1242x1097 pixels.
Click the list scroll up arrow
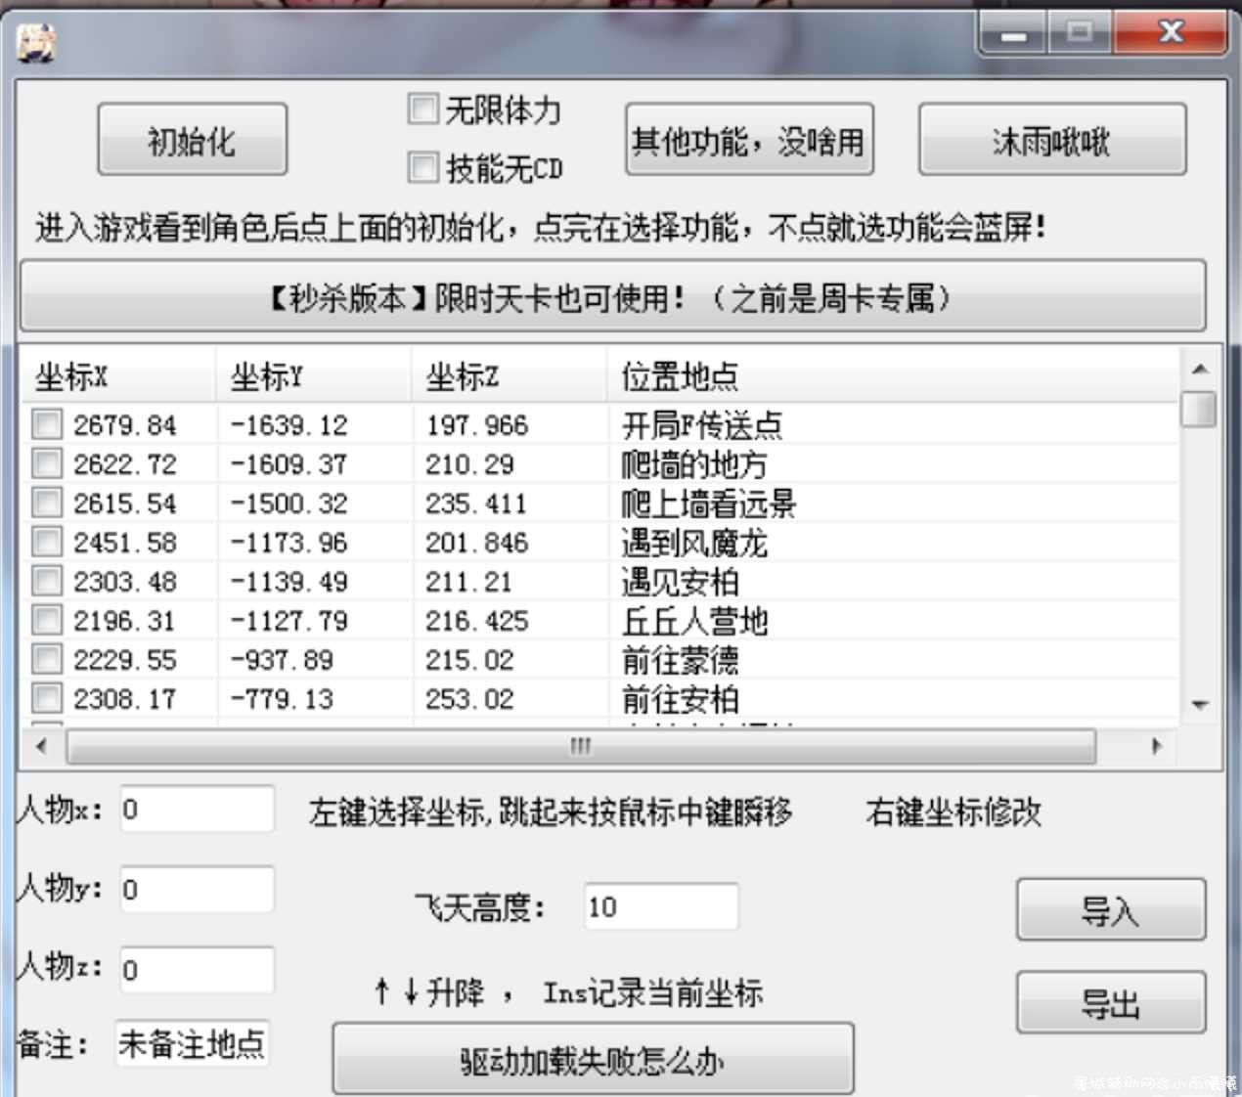pos(1200,370)
